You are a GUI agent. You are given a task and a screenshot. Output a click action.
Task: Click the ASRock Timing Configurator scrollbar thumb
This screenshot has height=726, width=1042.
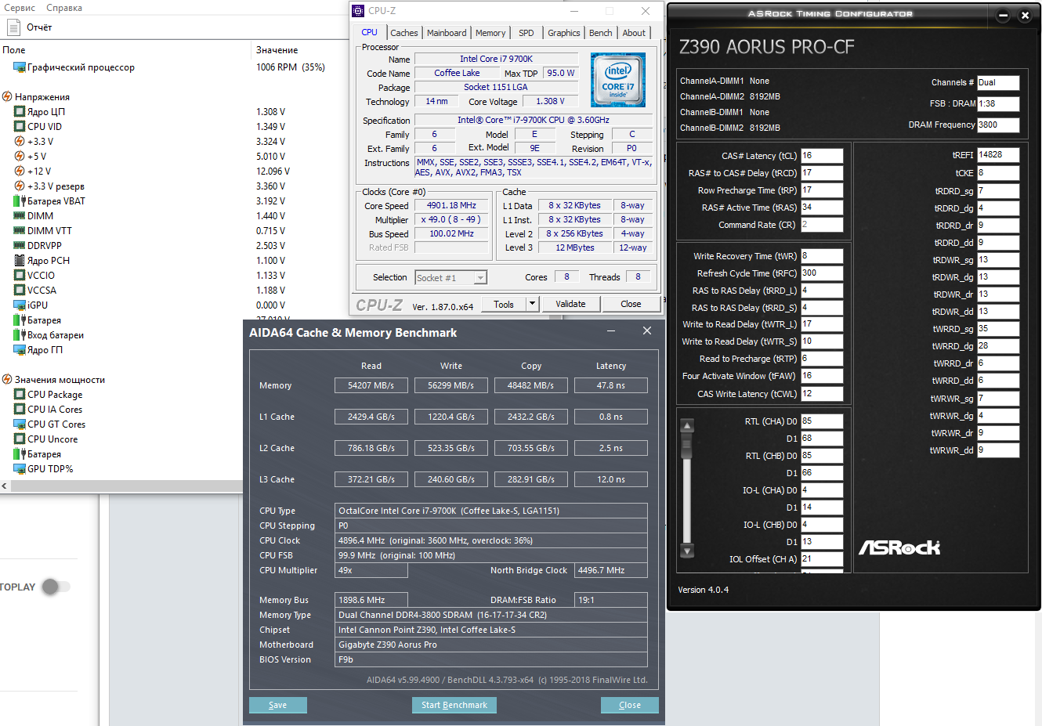pos(687,446)
